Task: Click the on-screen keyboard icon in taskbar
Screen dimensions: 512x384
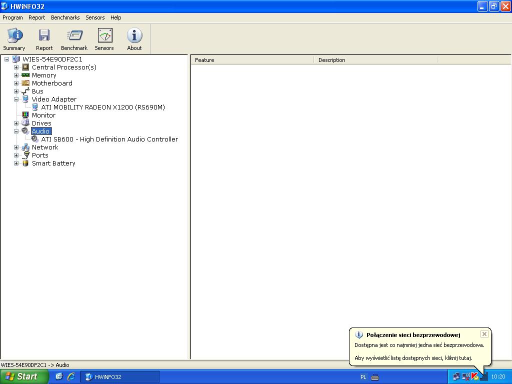Action: (x=375, y=377)
